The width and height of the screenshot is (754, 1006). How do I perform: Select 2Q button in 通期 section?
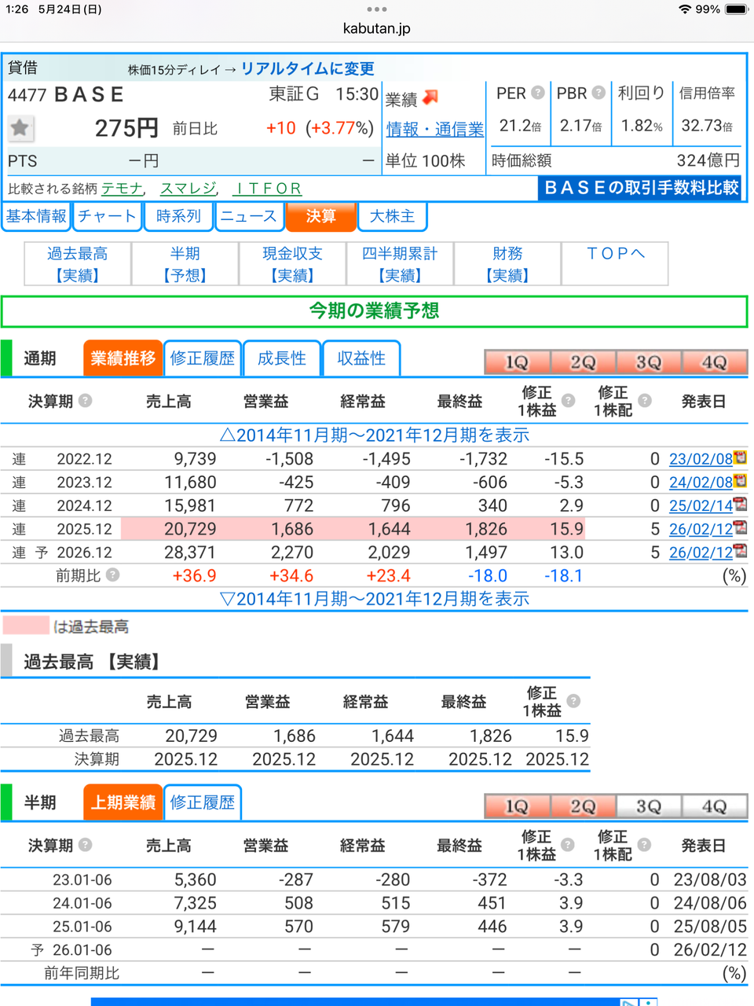point(583,362)
